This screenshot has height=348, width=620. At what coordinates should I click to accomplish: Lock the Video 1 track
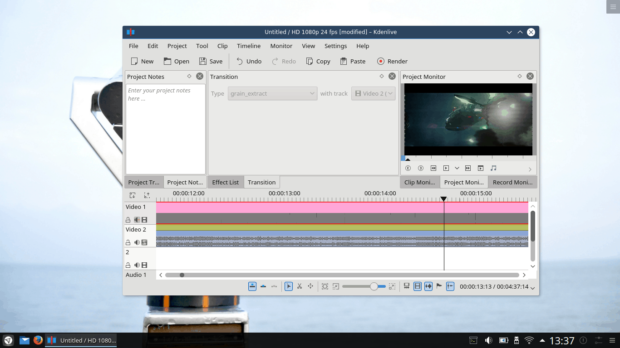(128, 220)
